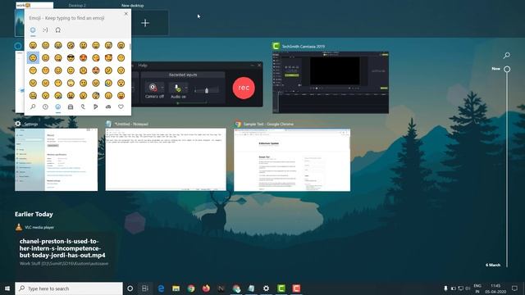Open battery icon in system tray
The width and height of the screenshot is (525, 295).
pyautogui.click(x=454, y=288)
